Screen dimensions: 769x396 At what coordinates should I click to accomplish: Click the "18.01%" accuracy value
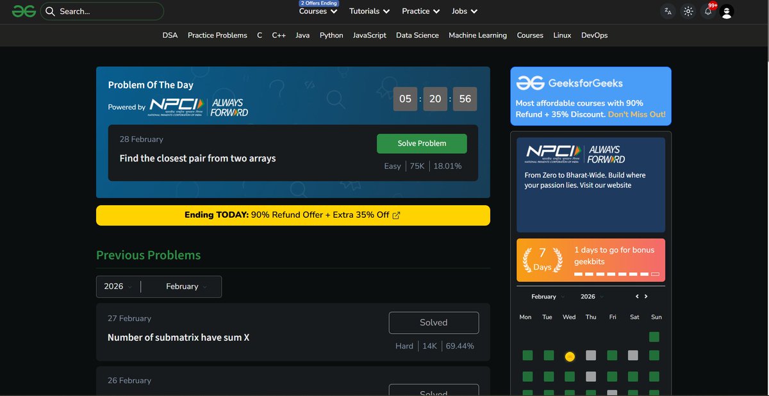(447, 166)
